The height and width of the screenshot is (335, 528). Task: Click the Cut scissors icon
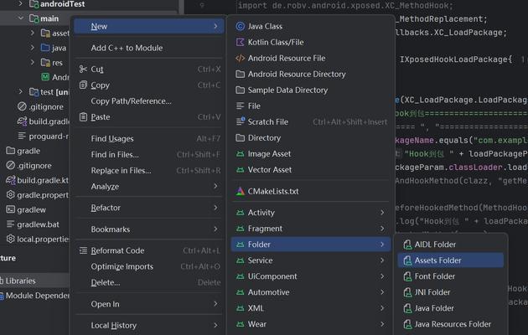pyautogui.click(x=83, y=70)
